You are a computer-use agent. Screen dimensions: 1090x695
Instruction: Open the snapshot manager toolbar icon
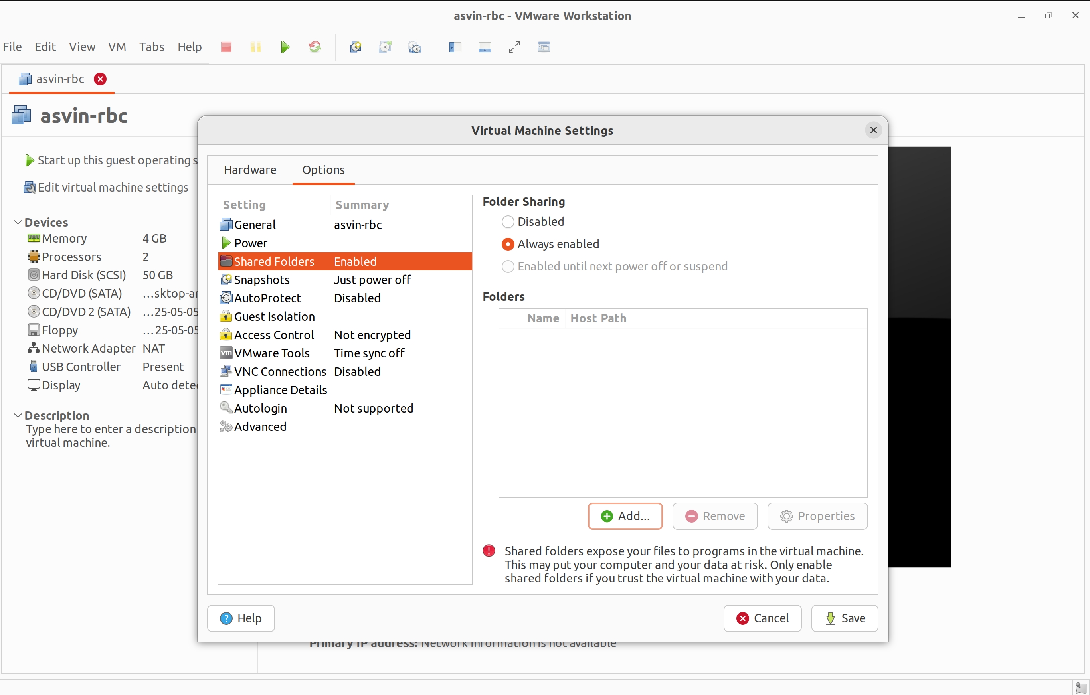pyautogui.click(x=415, y=47)
